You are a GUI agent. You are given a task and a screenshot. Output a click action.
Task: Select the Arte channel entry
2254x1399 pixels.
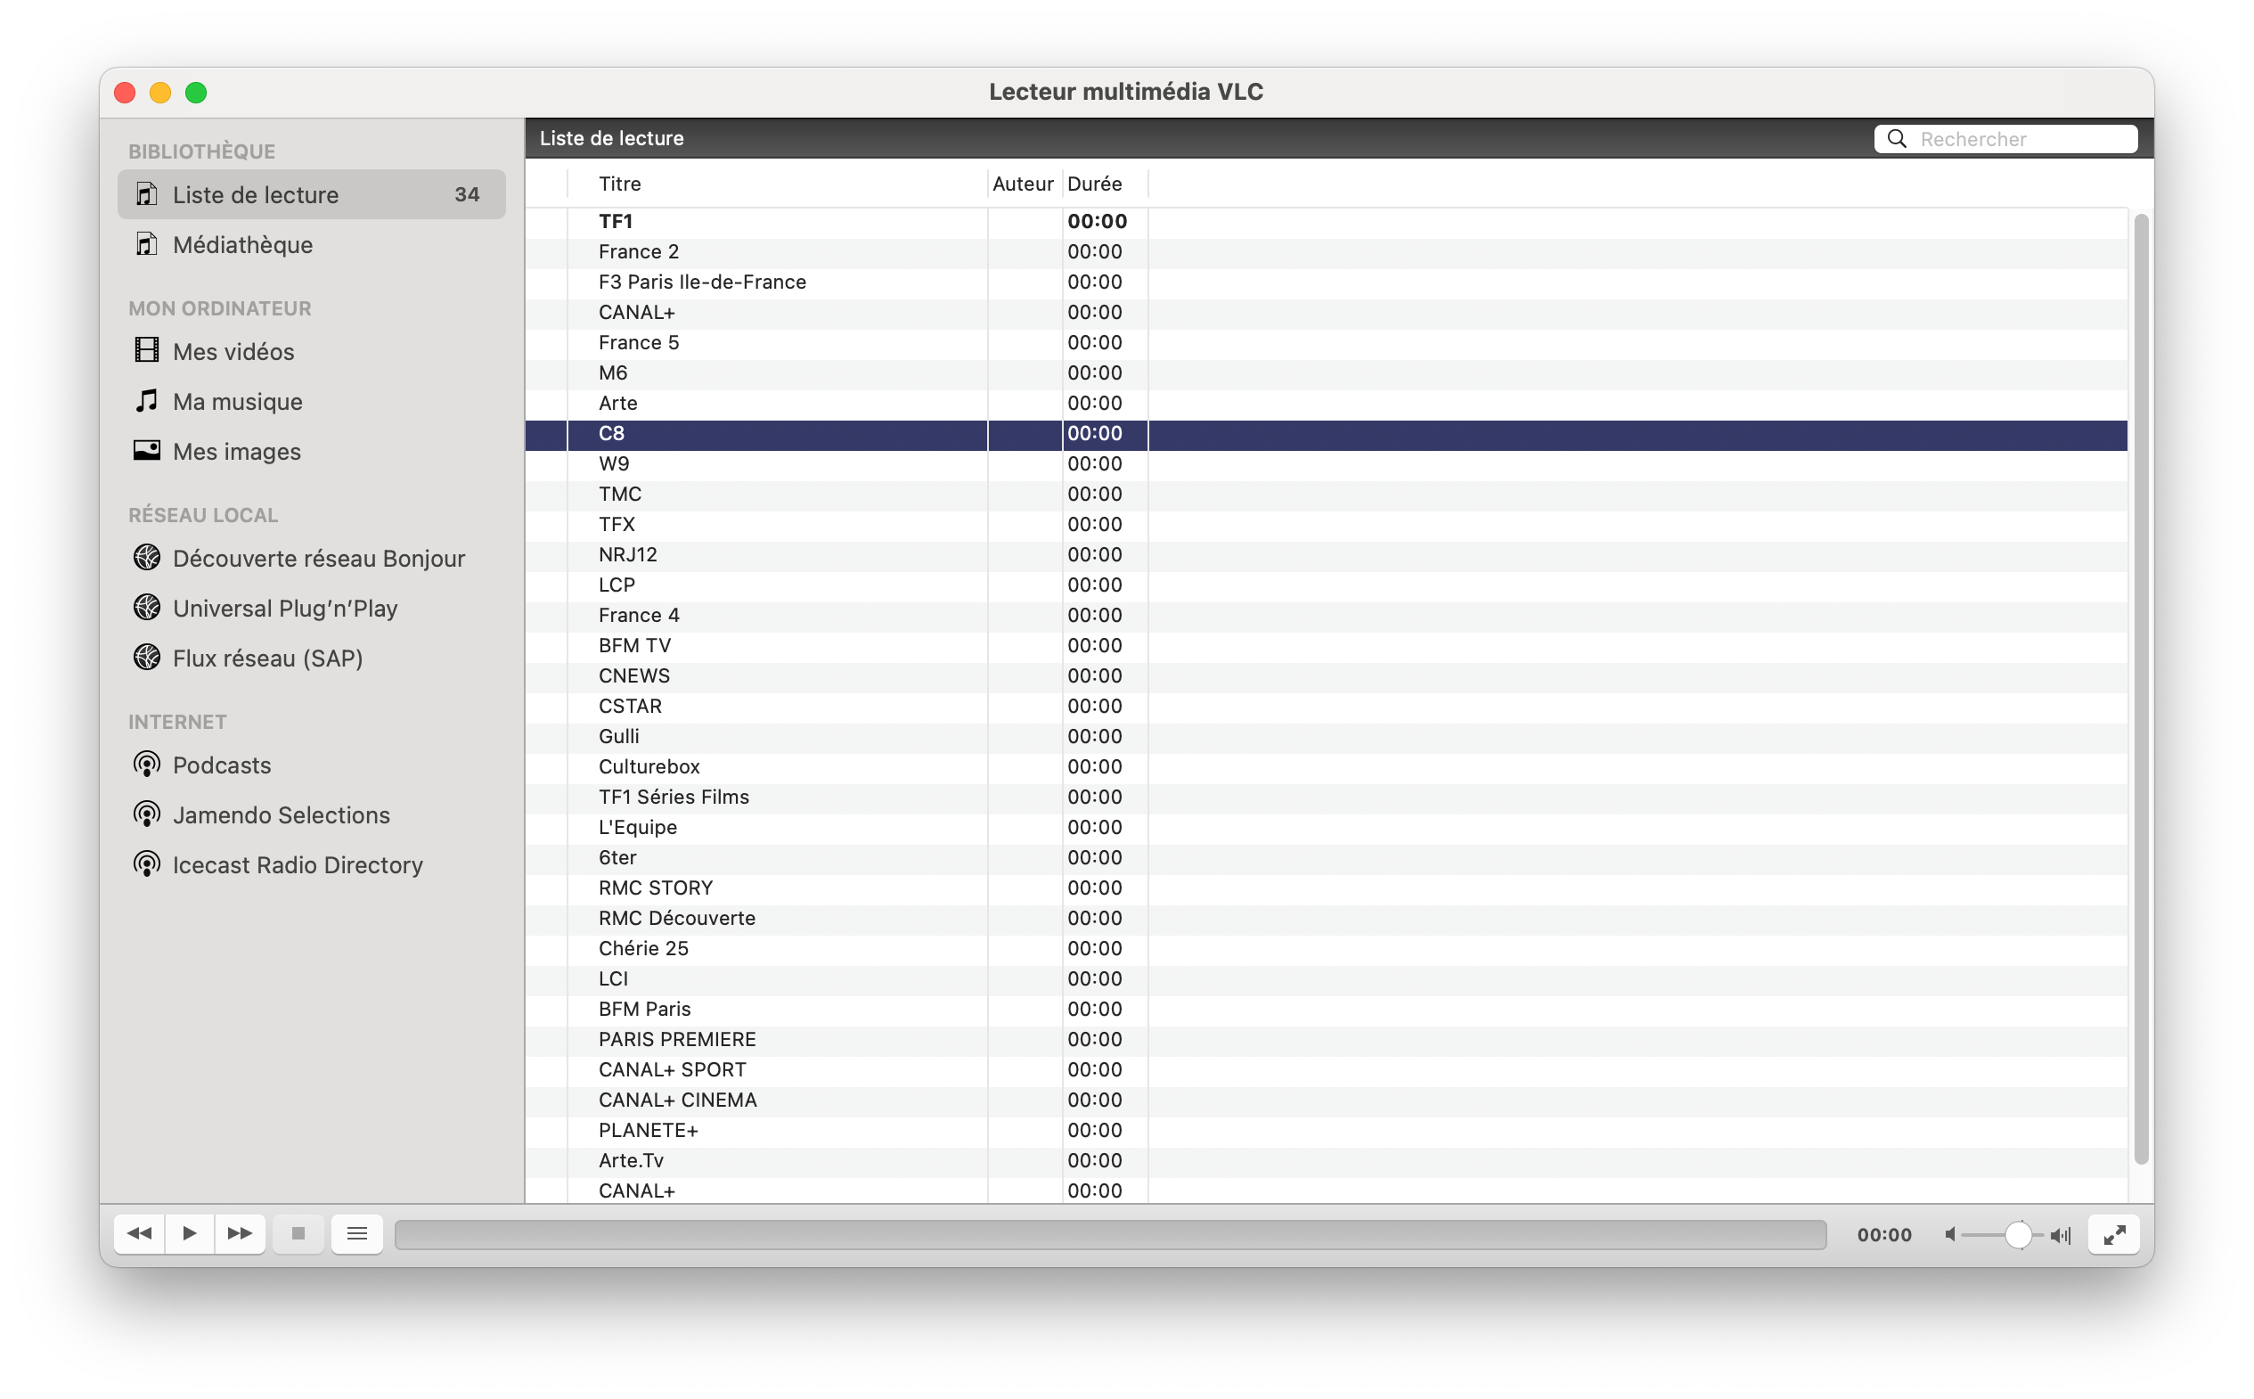[1327, 404]
